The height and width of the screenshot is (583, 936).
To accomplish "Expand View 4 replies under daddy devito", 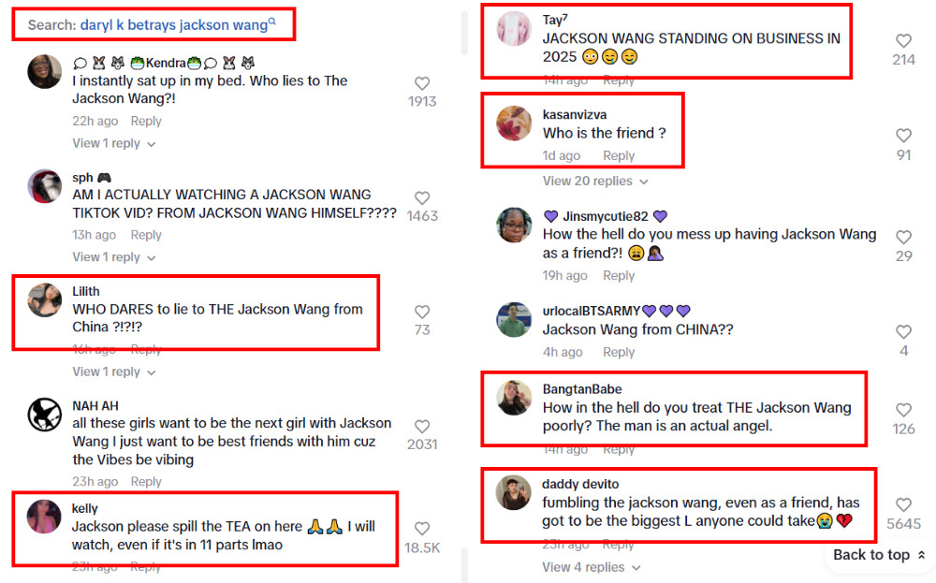I will tap(591, 567).
